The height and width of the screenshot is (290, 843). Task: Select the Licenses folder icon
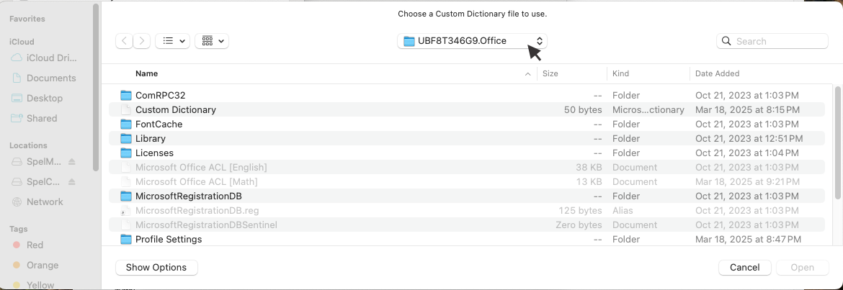coord(126,153)
